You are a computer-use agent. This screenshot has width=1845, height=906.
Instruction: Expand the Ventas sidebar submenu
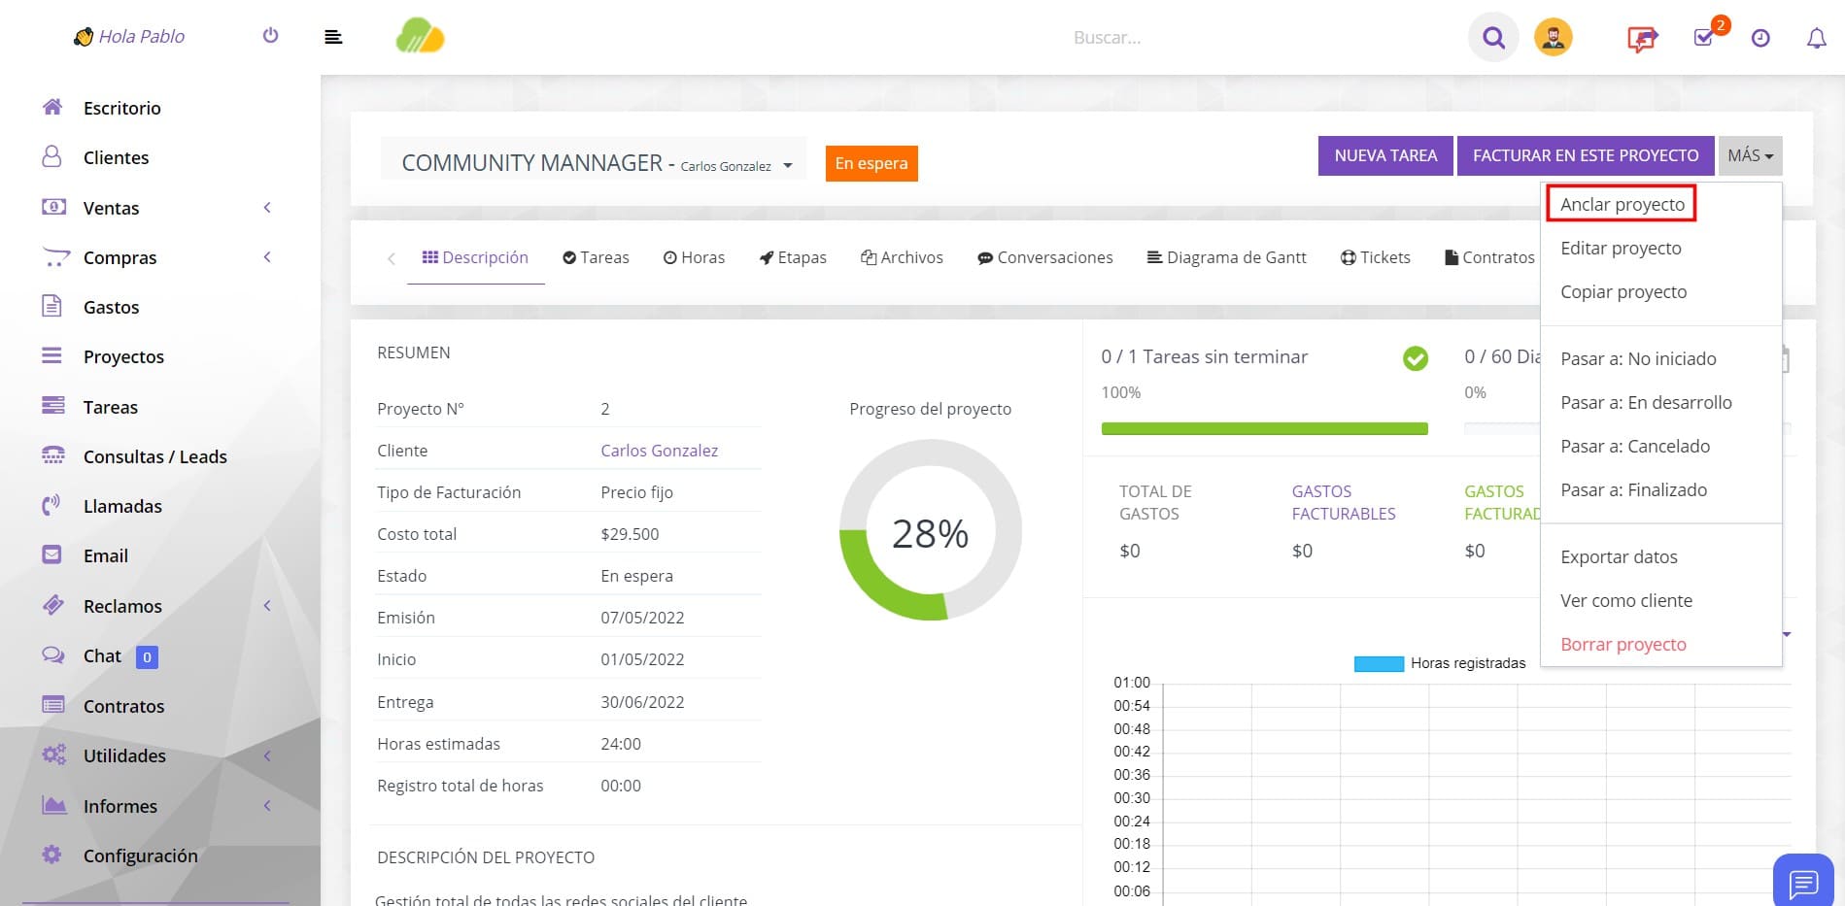(x=267, y=208)
